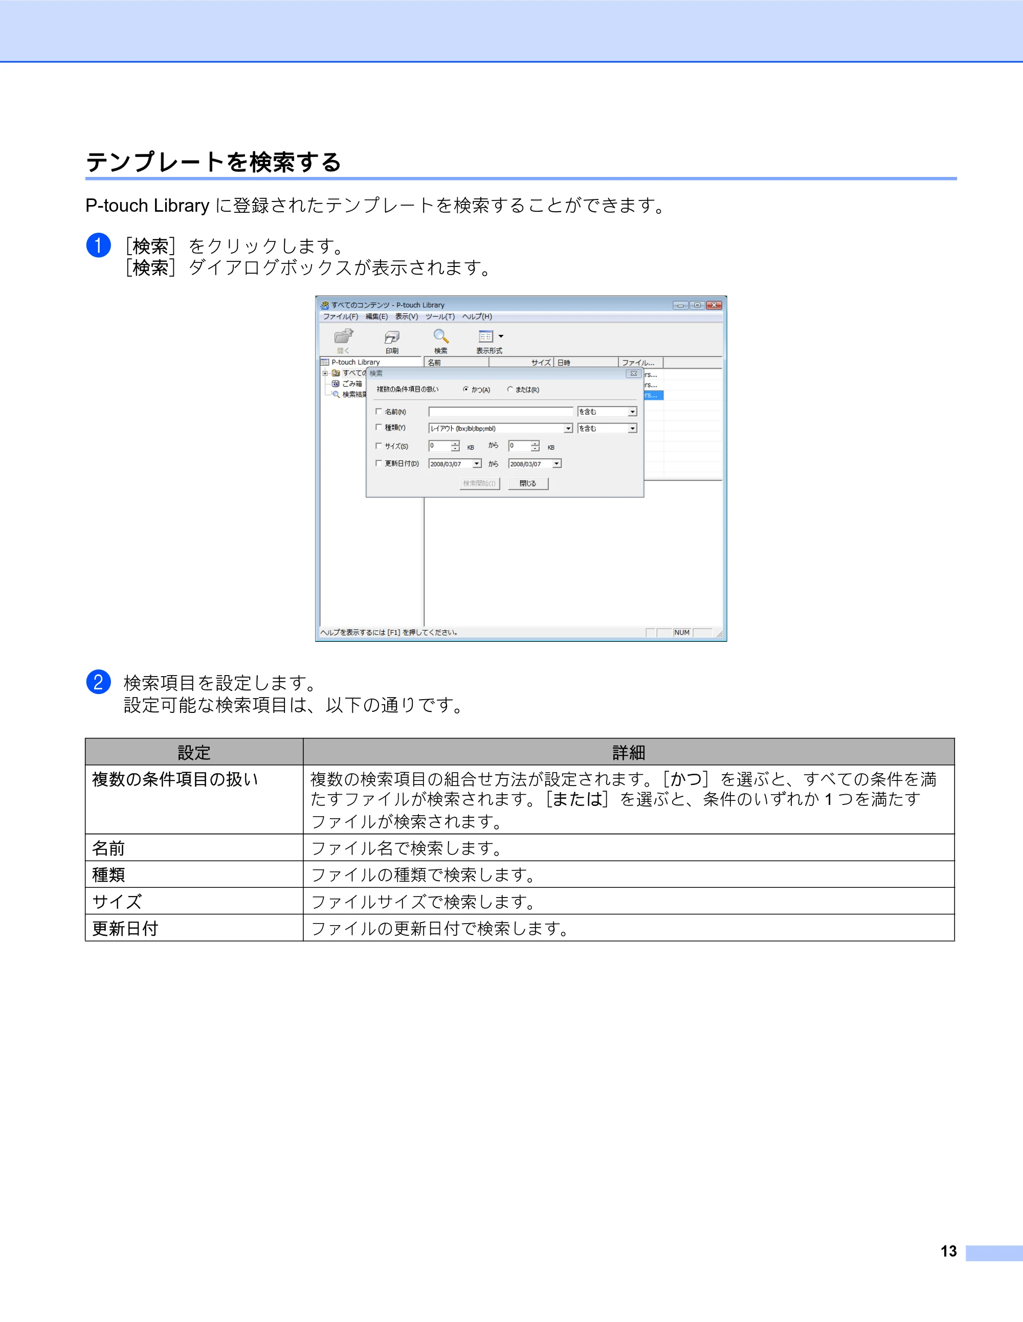Click the 開く open folder toolbar icon
This screenshot has width=1023, height=1322.
point(344,336)
